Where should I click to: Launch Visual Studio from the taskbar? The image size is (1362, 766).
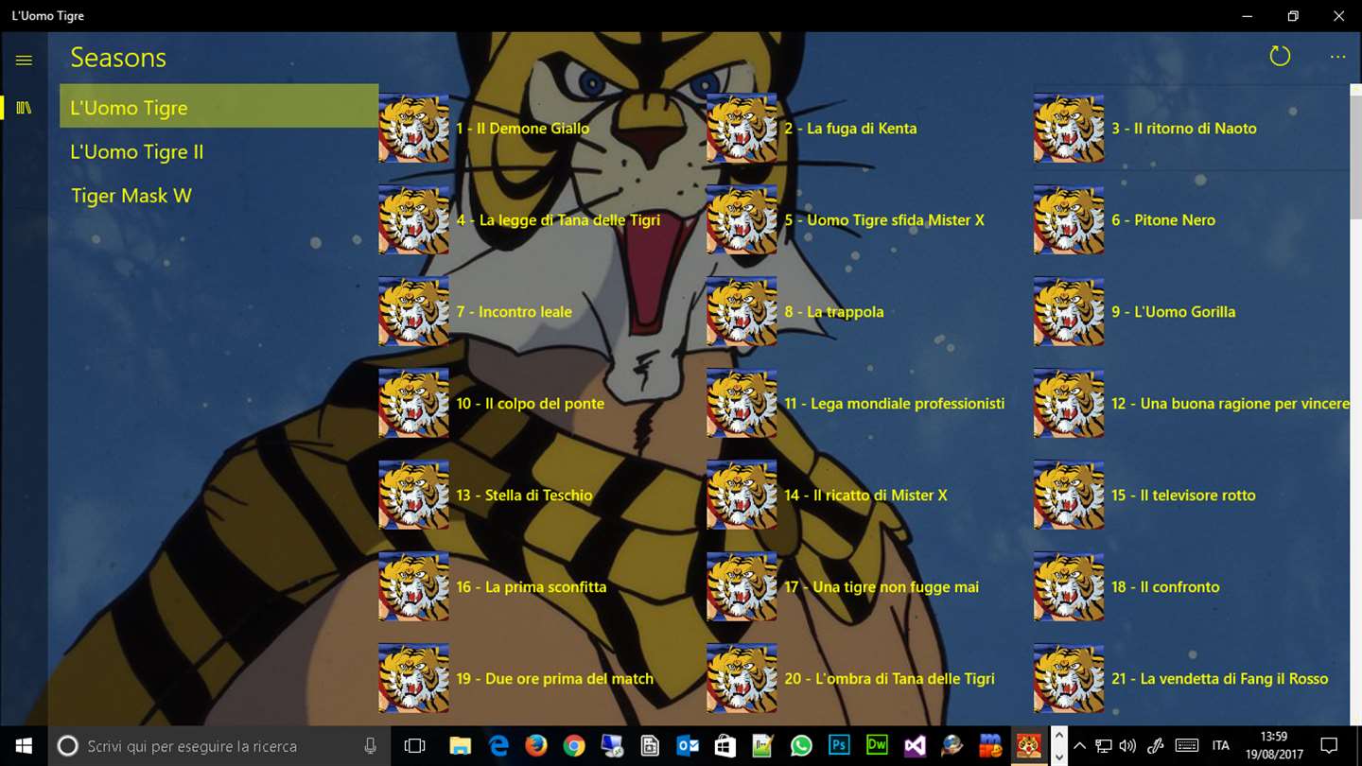coord(915,746)
